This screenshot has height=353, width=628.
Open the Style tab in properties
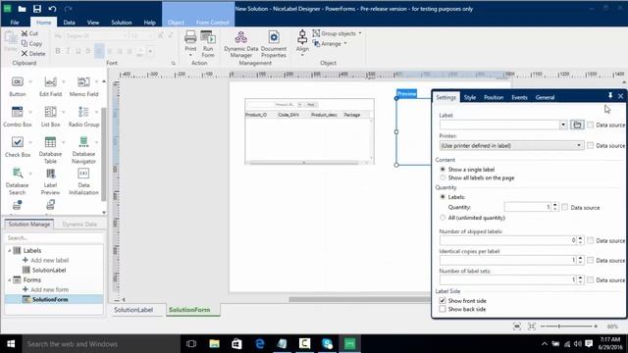(x=470, y=97)
